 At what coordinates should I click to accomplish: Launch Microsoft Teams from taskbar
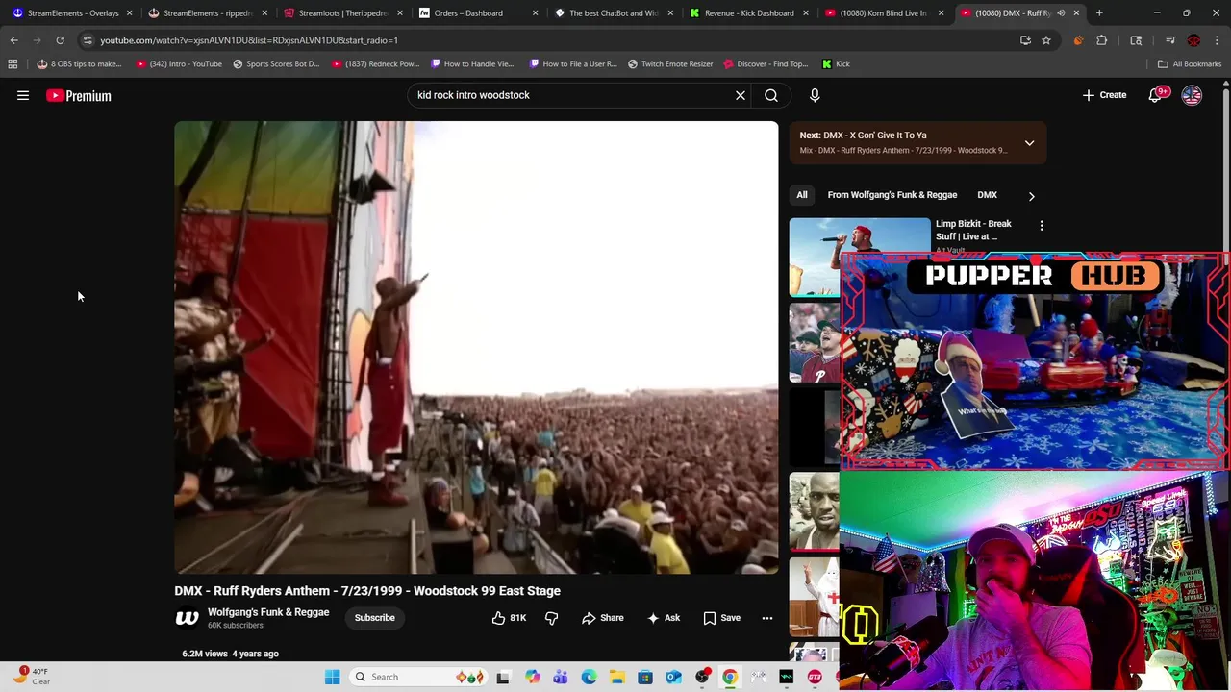click(x=561, y=677)
